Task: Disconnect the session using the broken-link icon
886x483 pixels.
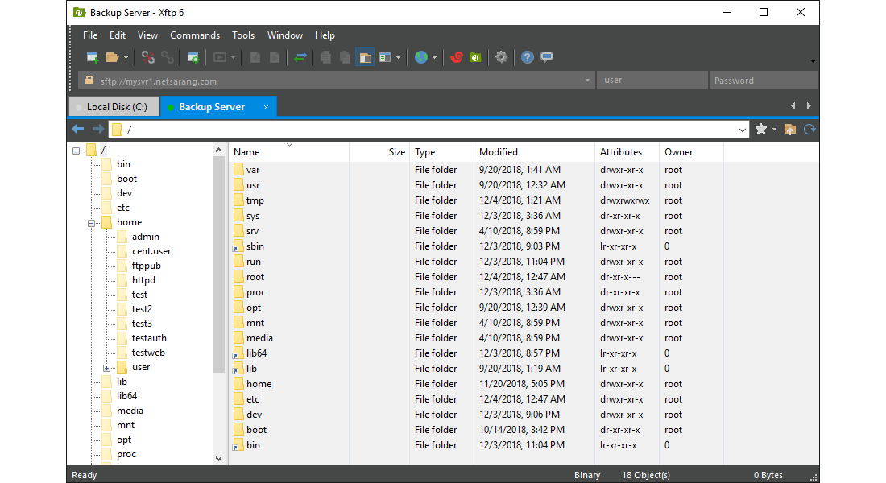Action: click(147, 56)
